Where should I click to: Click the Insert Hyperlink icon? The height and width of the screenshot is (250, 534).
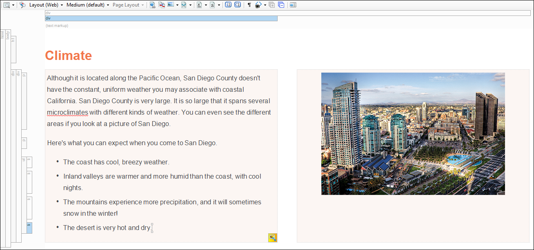click(152, 5)
